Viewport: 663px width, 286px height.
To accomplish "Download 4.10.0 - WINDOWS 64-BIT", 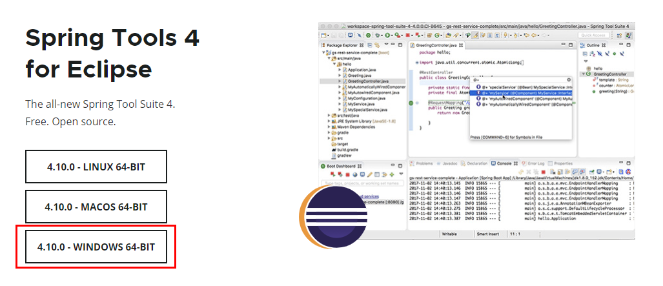I will [x=96, y=247].
